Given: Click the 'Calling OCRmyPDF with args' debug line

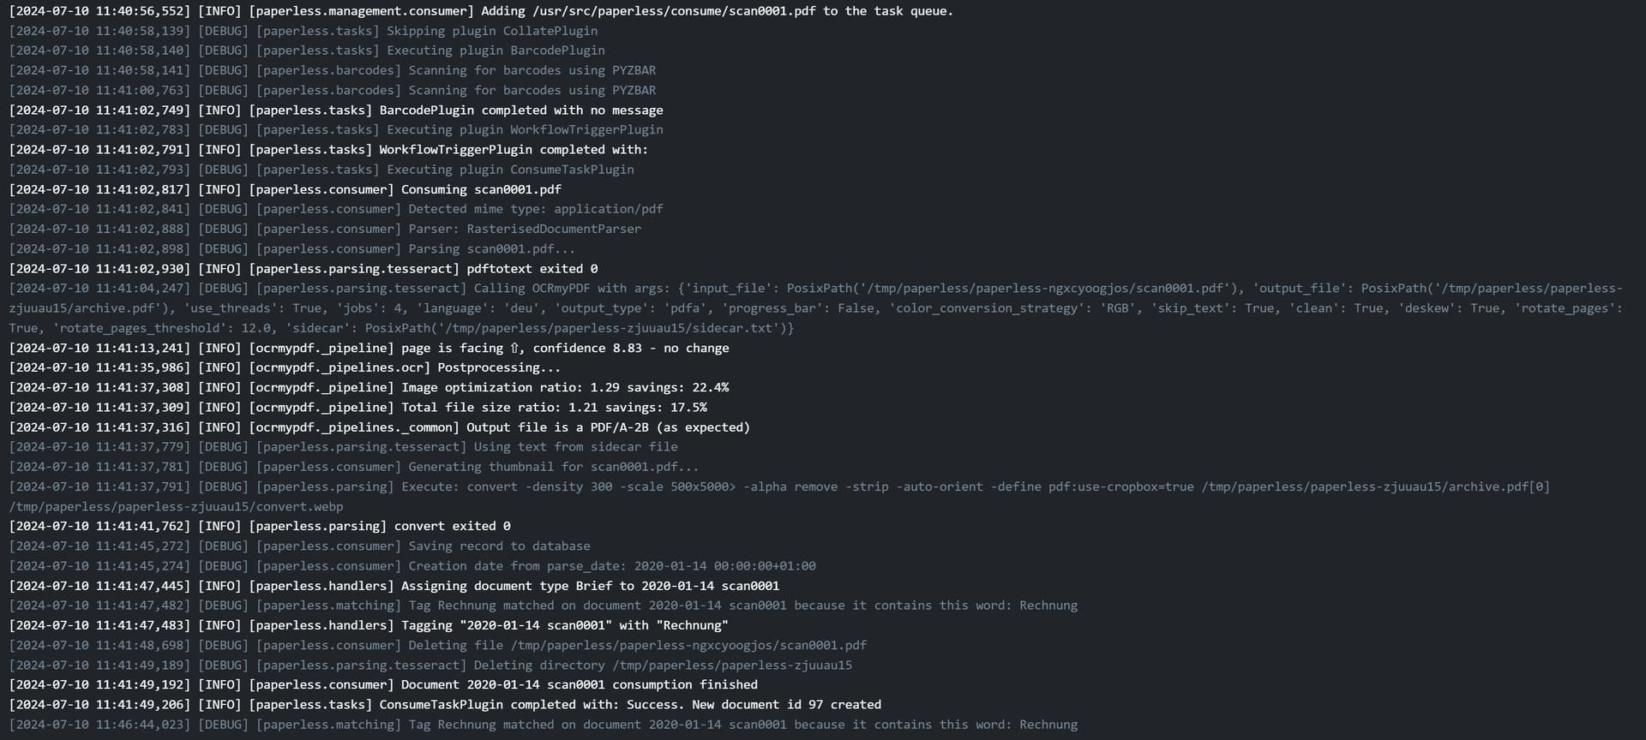Looking at the screenshot, I should click(x=816, y=308).
